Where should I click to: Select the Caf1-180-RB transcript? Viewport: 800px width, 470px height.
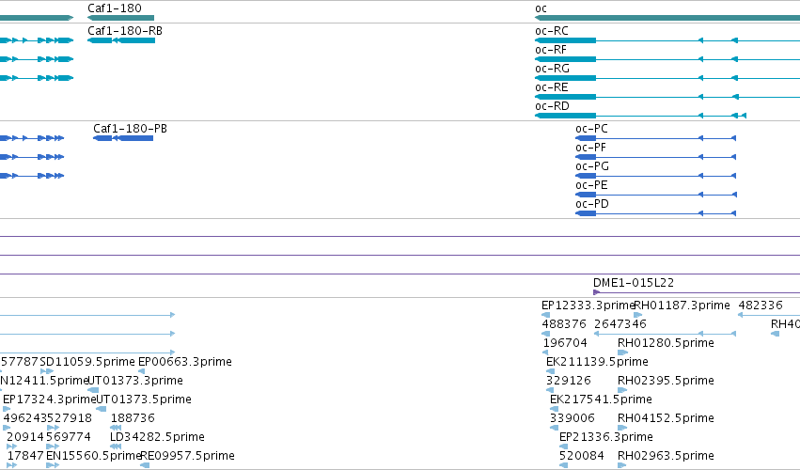[x=121, y=40]
